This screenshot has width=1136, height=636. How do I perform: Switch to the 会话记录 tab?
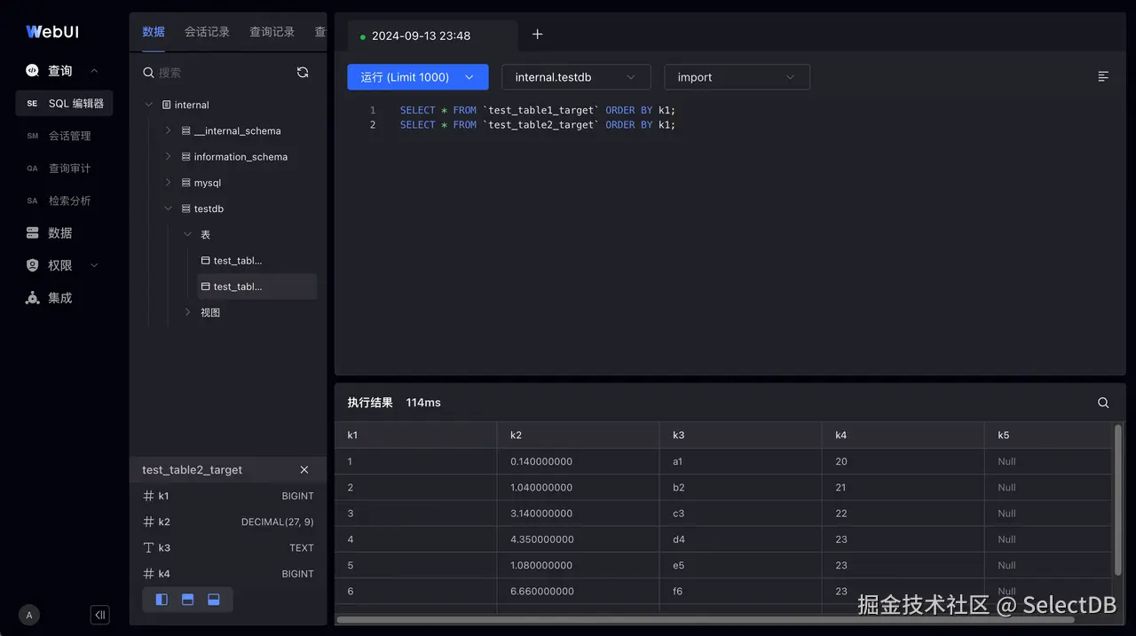(207, 32)
